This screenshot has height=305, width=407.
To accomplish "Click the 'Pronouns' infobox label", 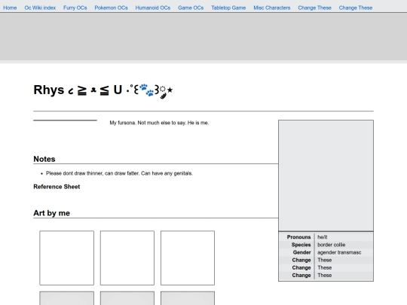I will [x=298, y=237].
